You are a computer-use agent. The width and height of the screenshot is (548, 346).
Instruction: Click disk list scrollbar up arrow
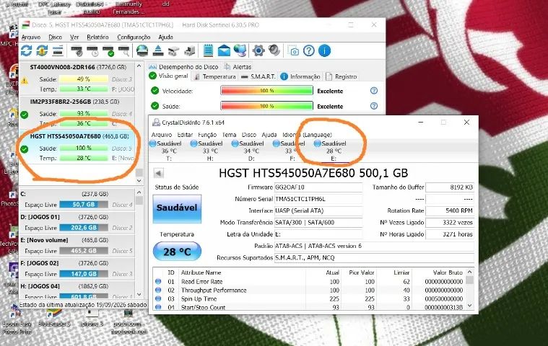pos(139,66)
